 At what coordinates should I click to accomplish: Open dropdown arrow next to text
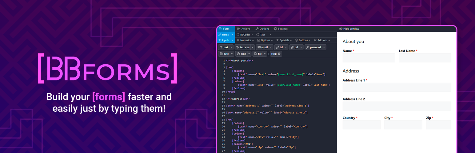click(x=231, y=47)
